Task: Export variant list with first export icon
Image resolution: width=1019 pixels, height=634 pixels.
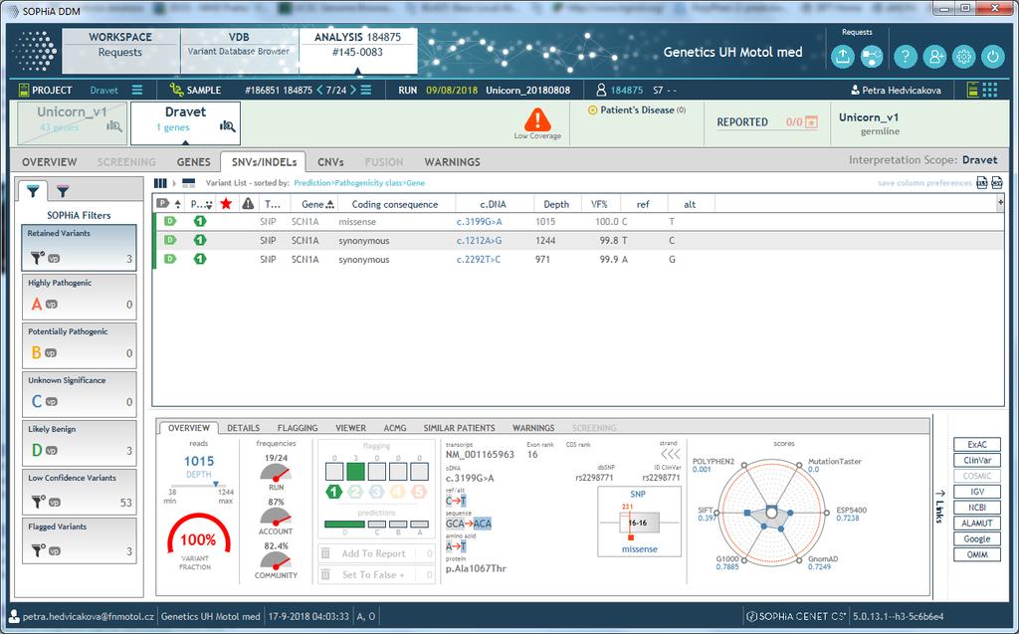Action: 982,183
